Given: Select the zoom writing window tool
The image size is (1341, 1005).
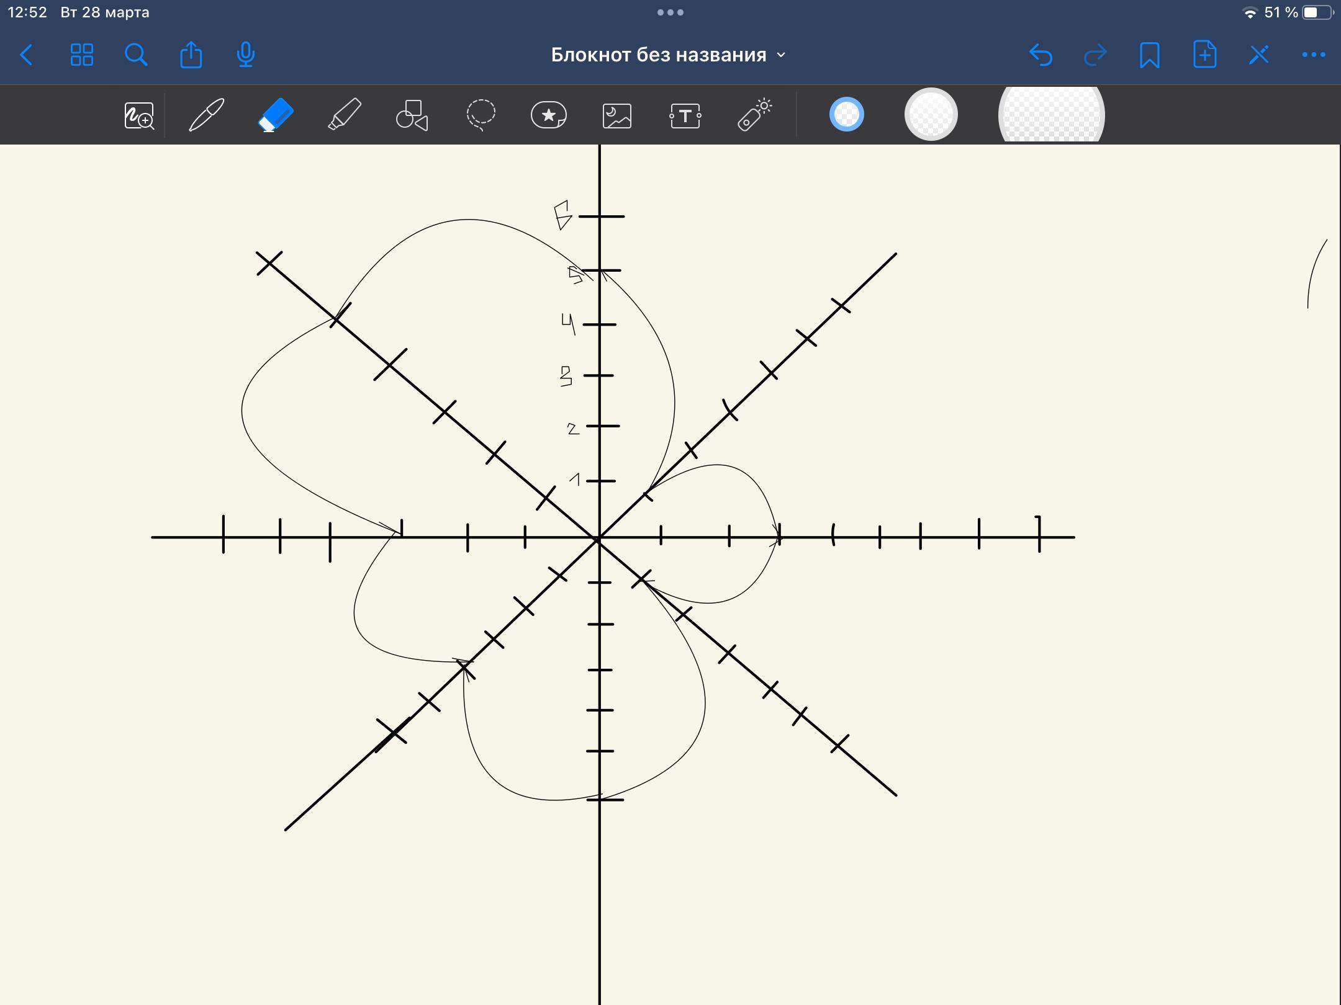Looking at the screenshot, I should pyautogui.click(x=139, y=115).
